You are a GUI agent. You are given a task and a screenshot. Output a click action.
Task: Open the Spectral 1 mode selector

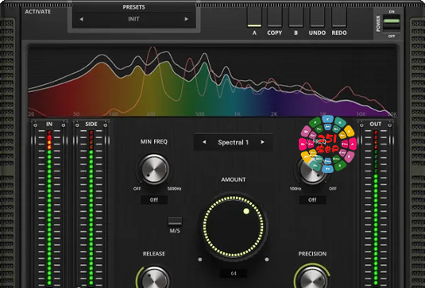coord(233,142)
